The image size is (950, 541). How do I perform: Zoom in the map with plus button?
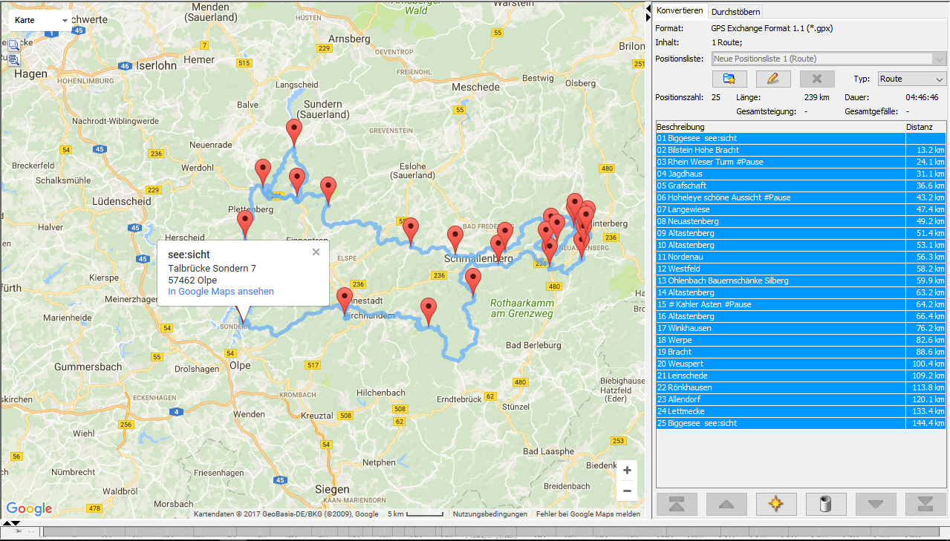[x=627, y=470]
